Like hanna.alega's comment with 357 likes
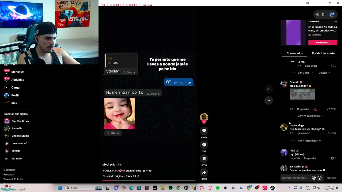This screenshot has width=342, height=192. 330,133
